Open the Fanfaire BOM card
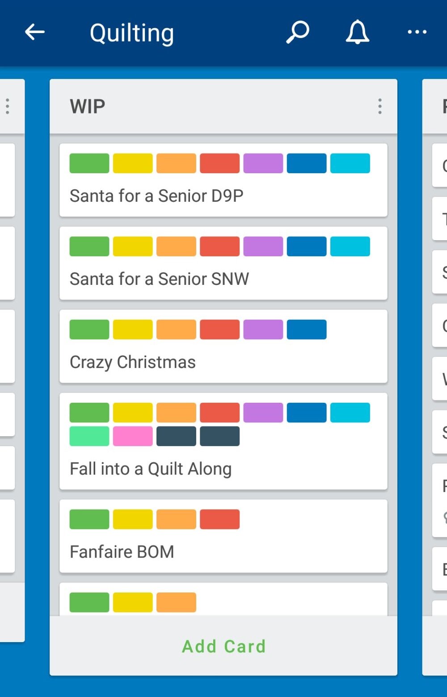The image size is (447, 697). (223, 536)
